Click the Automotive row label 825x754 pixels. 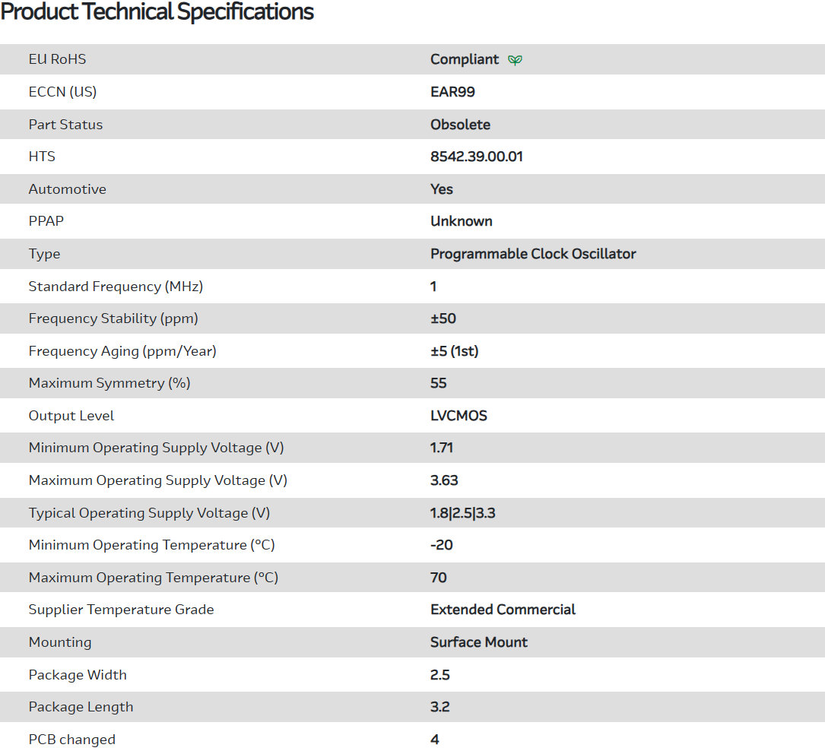(68, 189)
